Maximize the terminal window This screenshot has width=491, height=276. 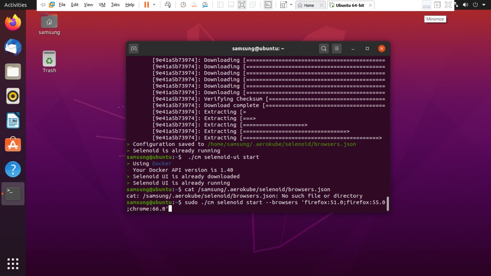coord(367,49)
